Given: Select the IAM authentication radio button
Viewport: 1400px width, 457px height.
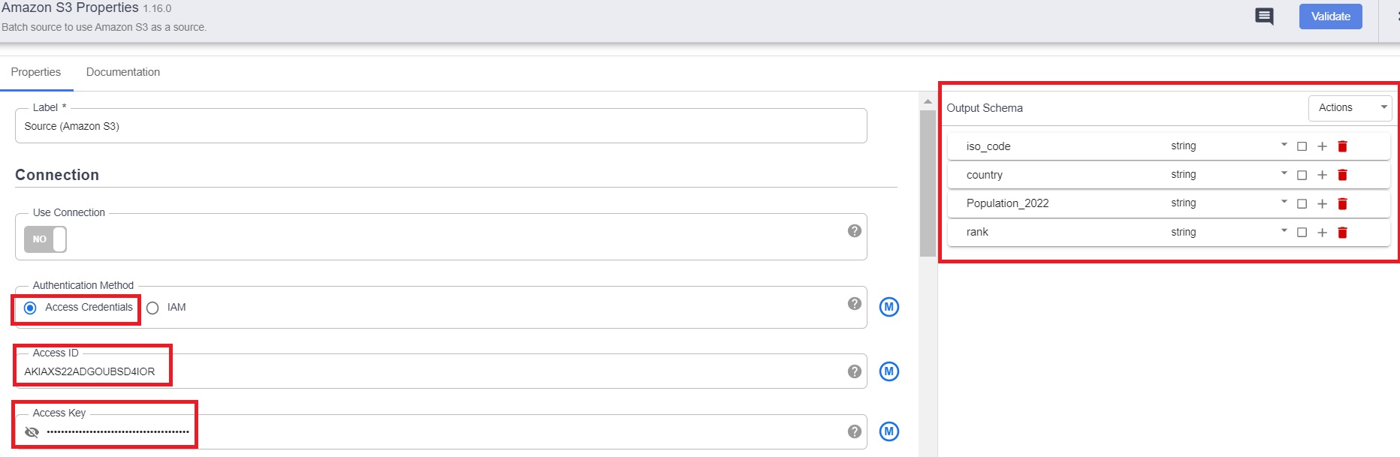Looking at the screenshot, I should (152, 307).
